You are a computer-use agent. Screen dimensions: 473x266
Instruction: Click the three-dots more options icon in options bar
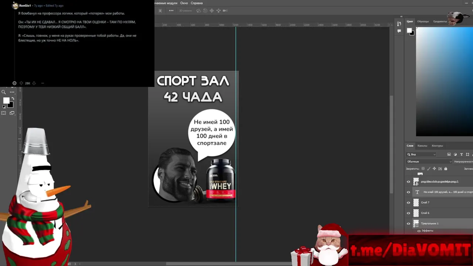(x=171, y=11)
